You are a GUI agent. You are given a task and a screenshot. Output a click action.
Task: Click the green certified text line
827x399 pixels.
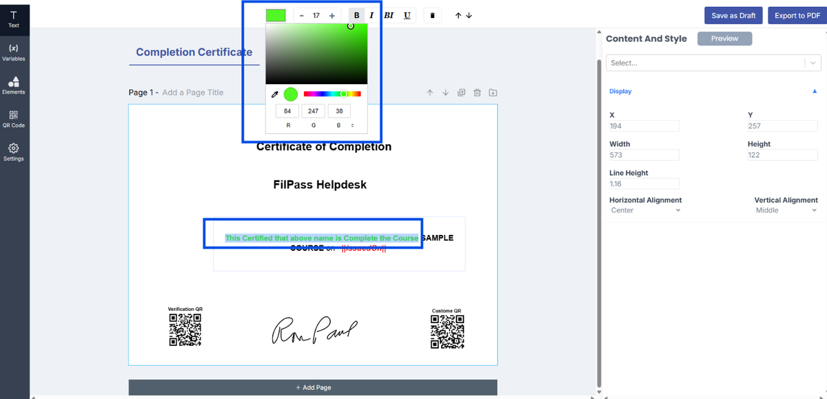coord(322,238)
